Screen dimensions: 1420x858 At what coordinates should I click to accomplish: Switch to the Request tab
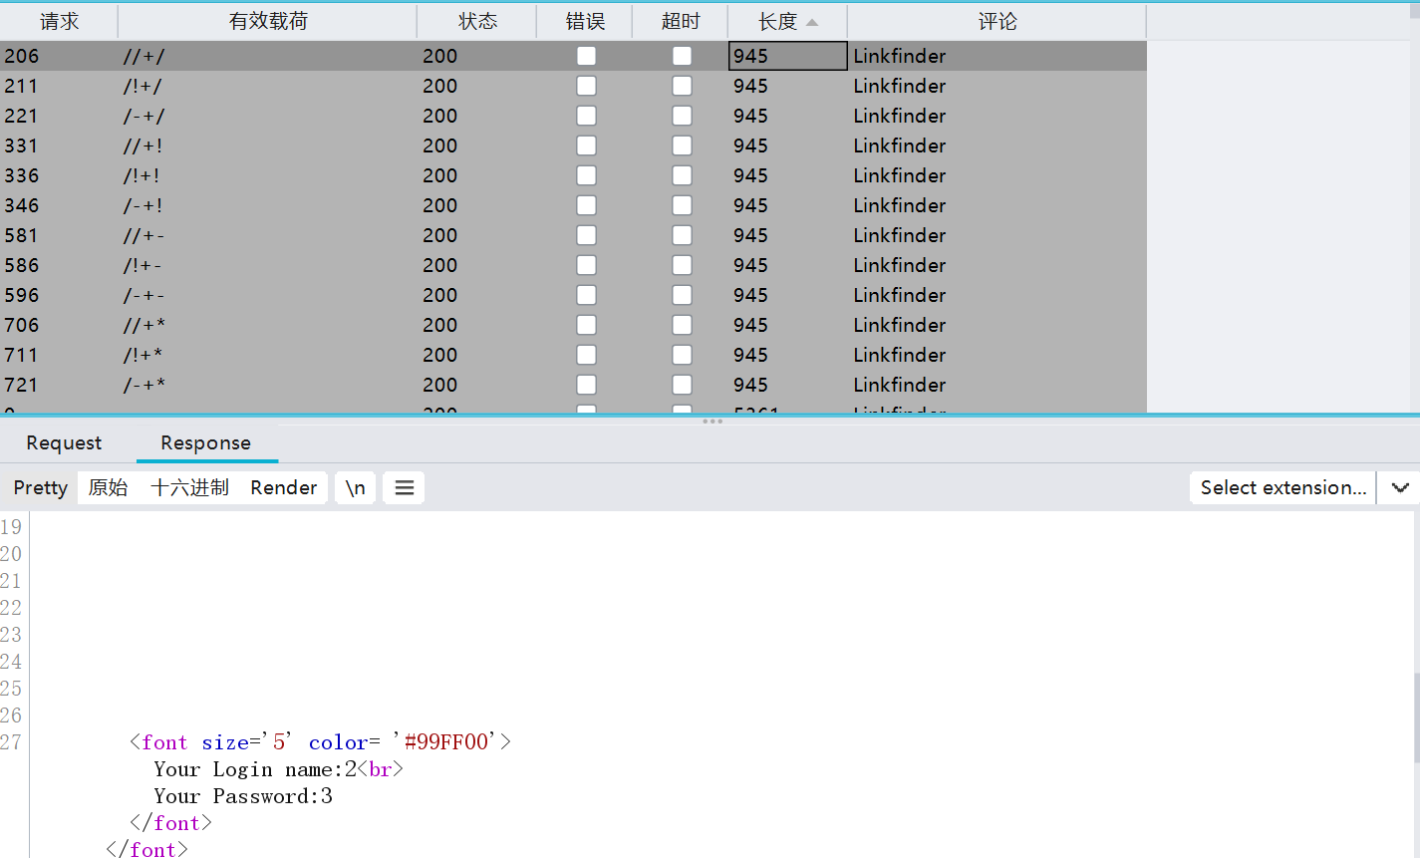64,442
